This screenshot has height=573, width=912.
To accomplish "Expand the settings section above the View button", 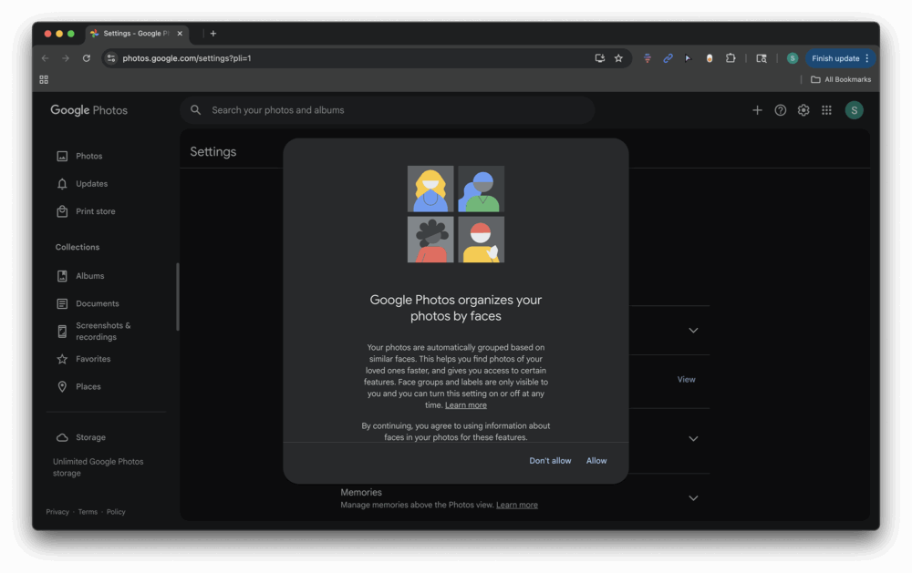I will [693, 330].
